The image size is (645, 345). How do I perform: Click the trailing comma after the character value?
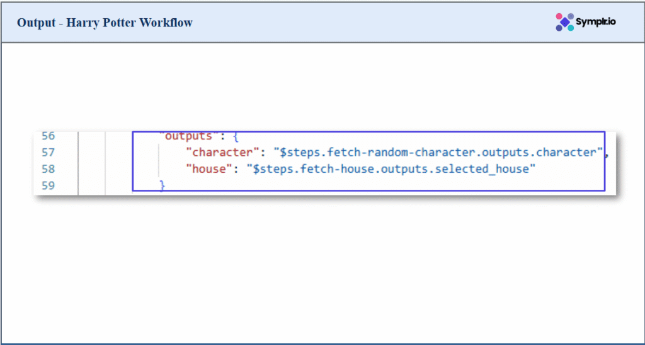point(607,154)
